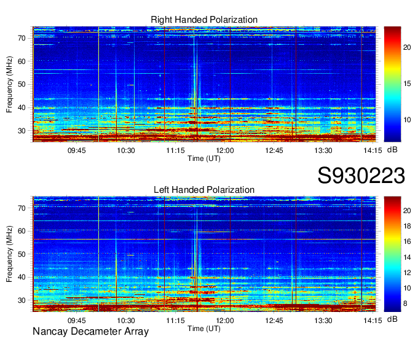Click the 12:00 tick on lower plot
Screen dimensions: 418x339
click(x=225, y=321)
